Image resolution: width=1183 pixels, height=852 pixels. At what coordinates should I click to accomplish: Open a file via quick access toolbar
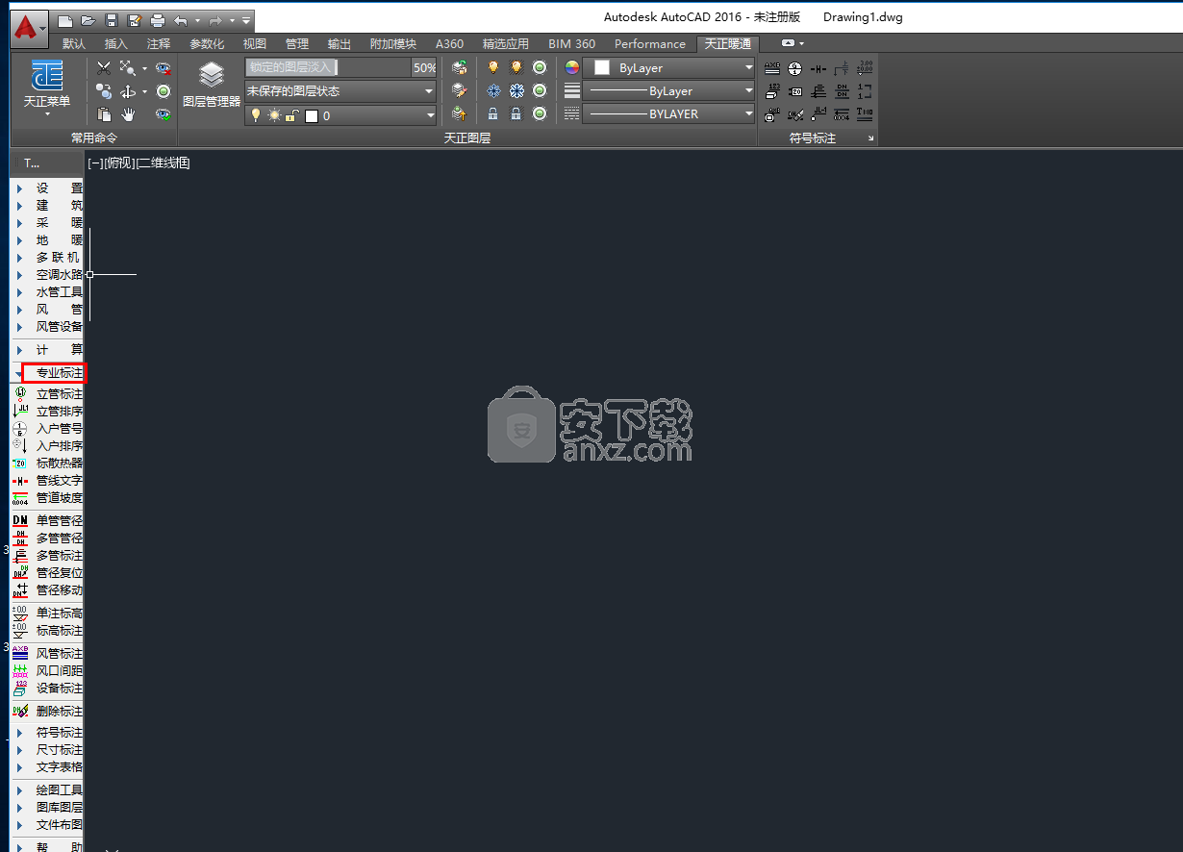[x=88, y=20]
